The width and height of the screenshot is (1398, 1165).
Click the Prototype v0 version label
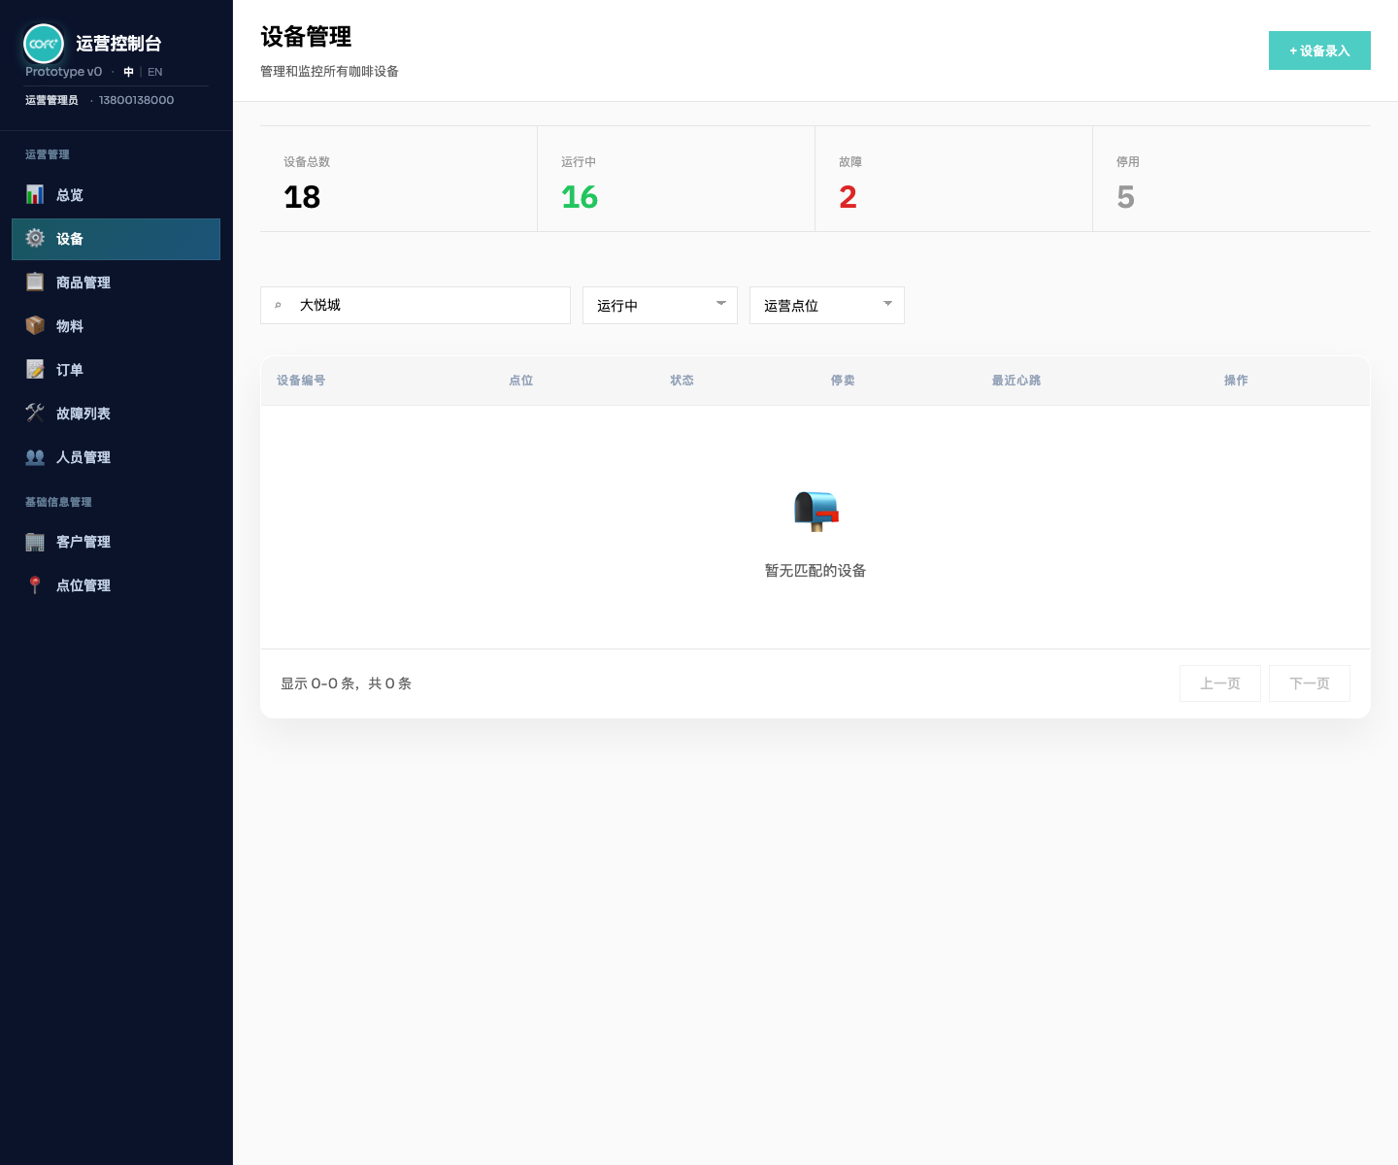63,72
